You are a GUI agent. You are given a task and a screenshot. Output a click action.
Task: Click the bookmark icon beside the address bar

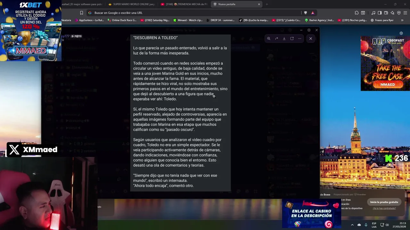[81, 13]
